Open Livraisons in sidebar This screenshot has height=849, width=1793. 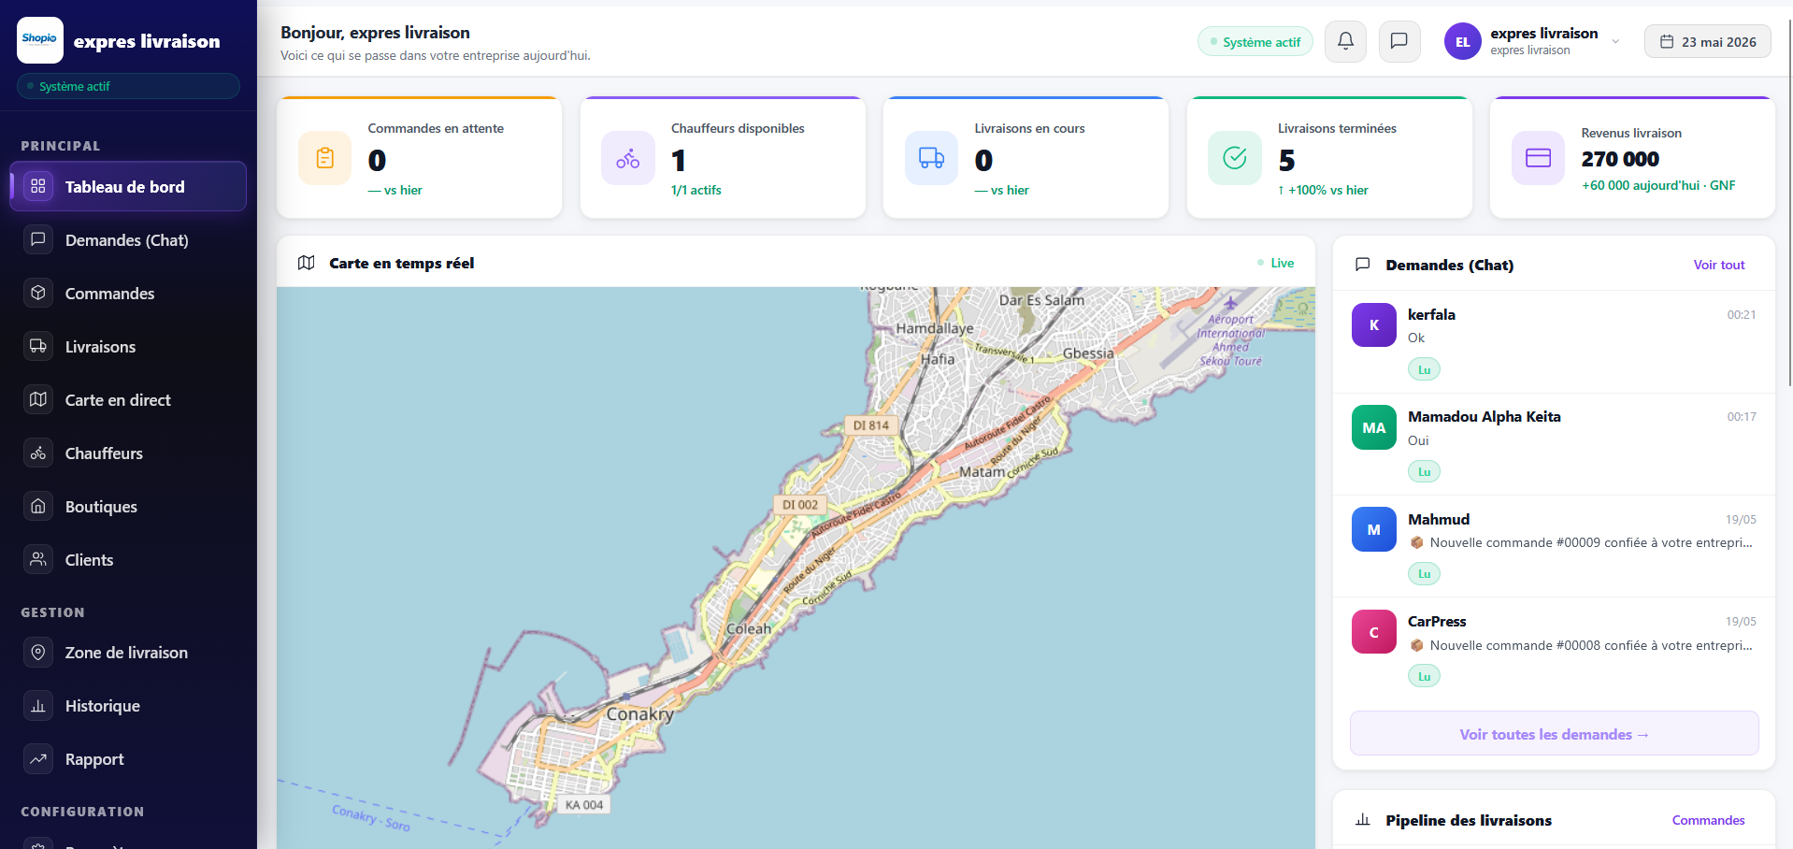(x=128, y=347)
